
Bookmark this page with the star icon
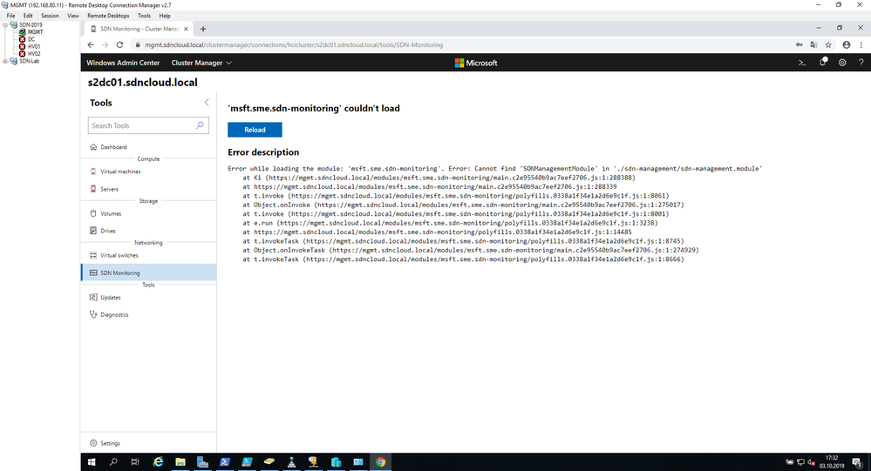pyautogui.click(x=828, y=45)
